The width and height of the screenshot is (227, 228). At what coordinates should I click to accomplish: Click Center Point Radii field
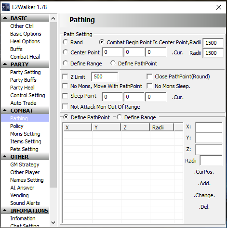(213, 53)
